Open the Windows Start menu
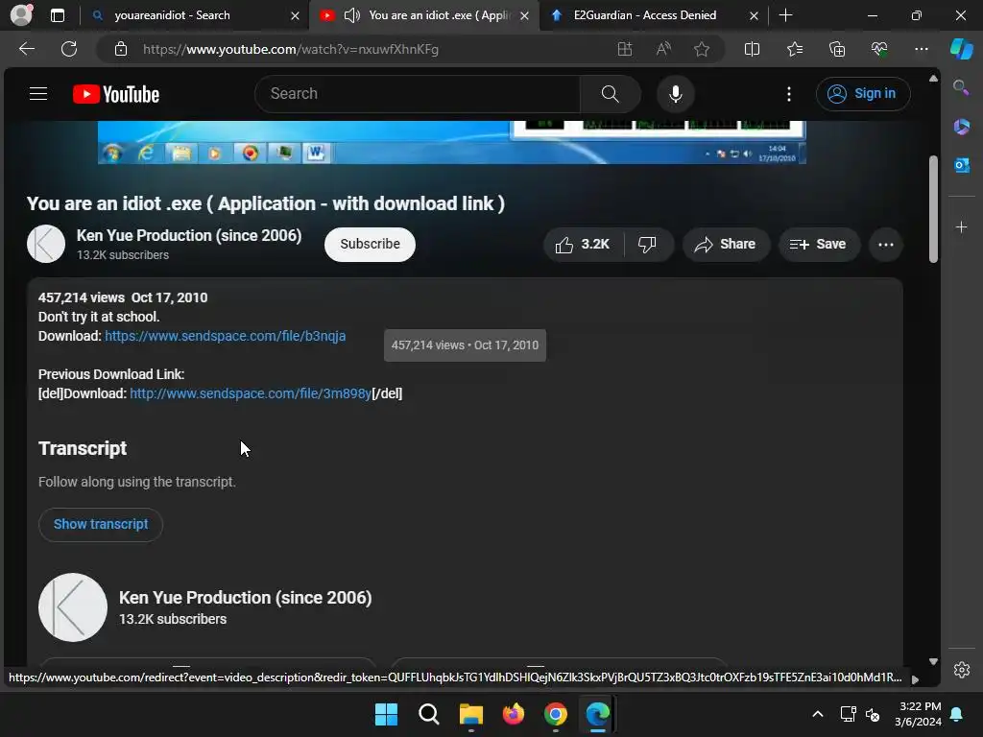Screen dimensions: 983x737 coord(386,714)
